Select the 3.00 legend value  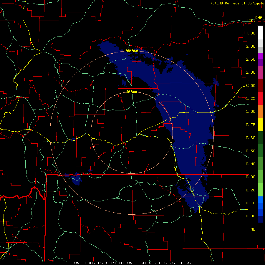[251, 46]
